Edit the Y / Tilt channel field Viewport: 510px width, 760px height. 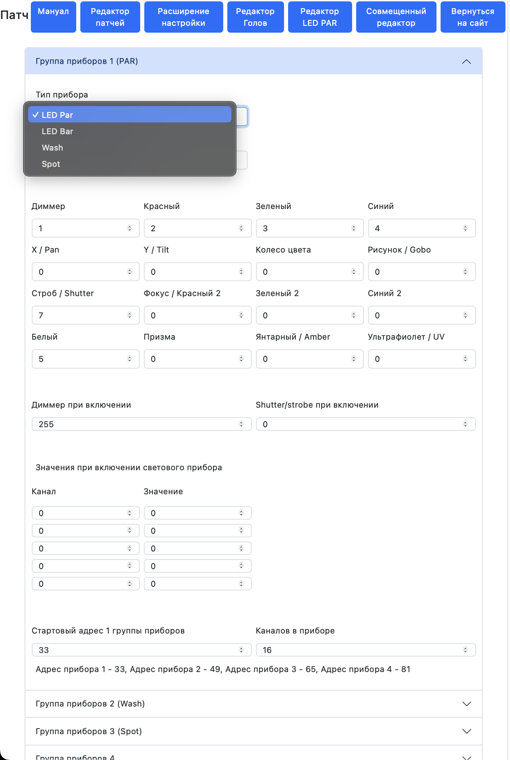pos(198,272)
